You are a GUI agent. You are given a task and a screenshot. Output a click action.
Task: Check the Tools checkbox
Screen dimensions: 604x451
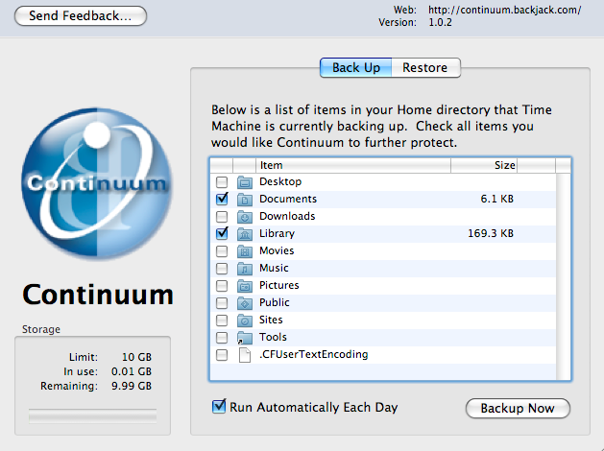click(222, 338)
